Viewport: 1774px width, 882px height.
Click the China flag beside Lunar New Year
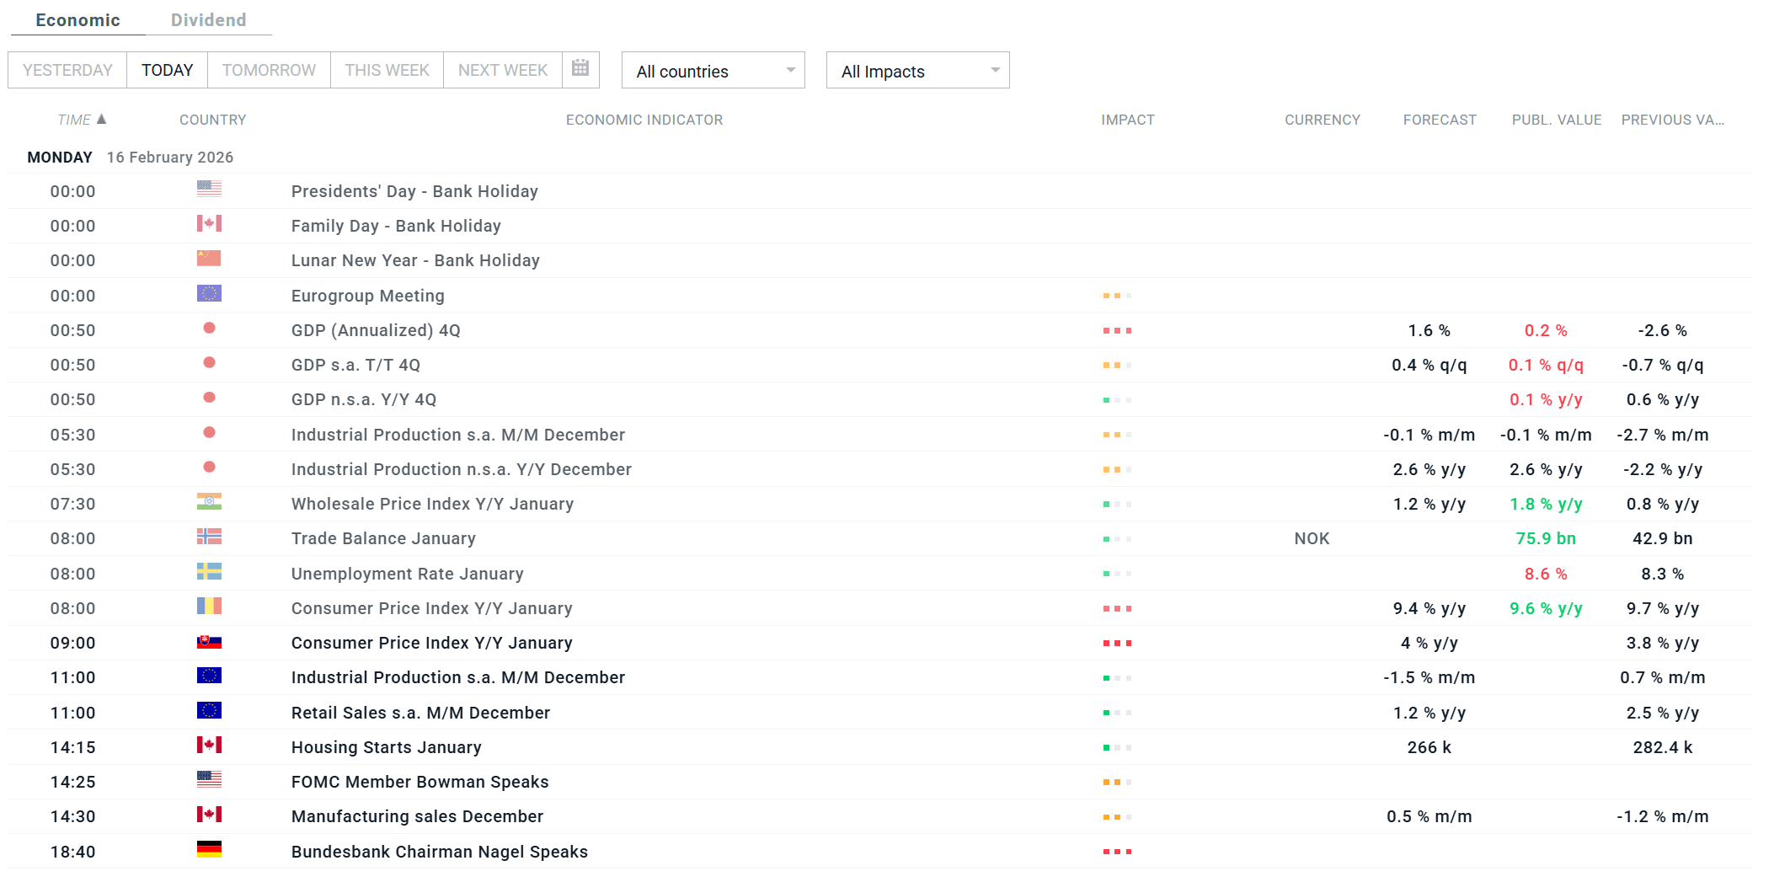pos(209,259)
